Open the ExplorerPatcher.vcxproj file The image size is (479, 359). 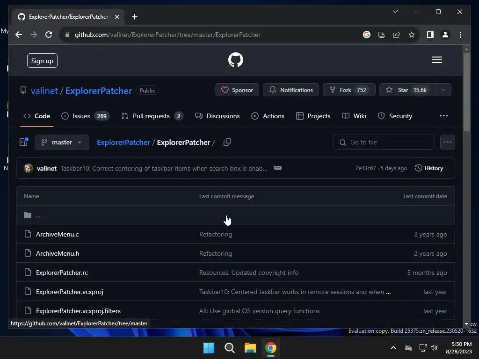pos(70,292)
